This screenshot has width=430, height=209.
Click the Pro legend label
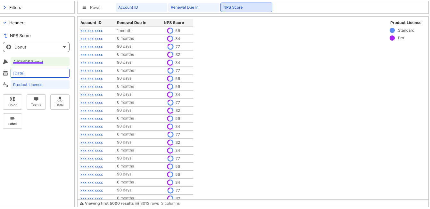401,38
